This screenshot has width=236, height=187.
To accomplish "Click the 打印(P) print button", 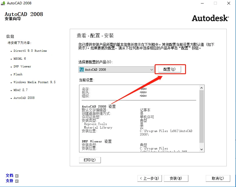I will coord(90,160).
